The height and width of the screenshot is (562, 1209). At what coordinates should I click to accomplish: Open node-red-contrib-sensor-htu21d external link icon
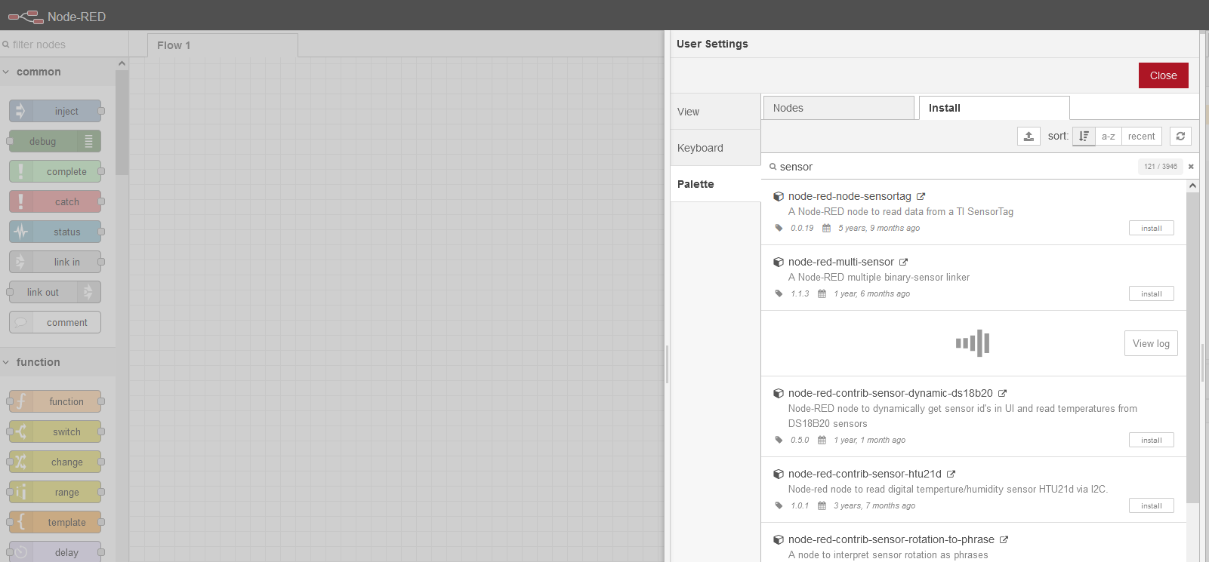tap(951, 474)
